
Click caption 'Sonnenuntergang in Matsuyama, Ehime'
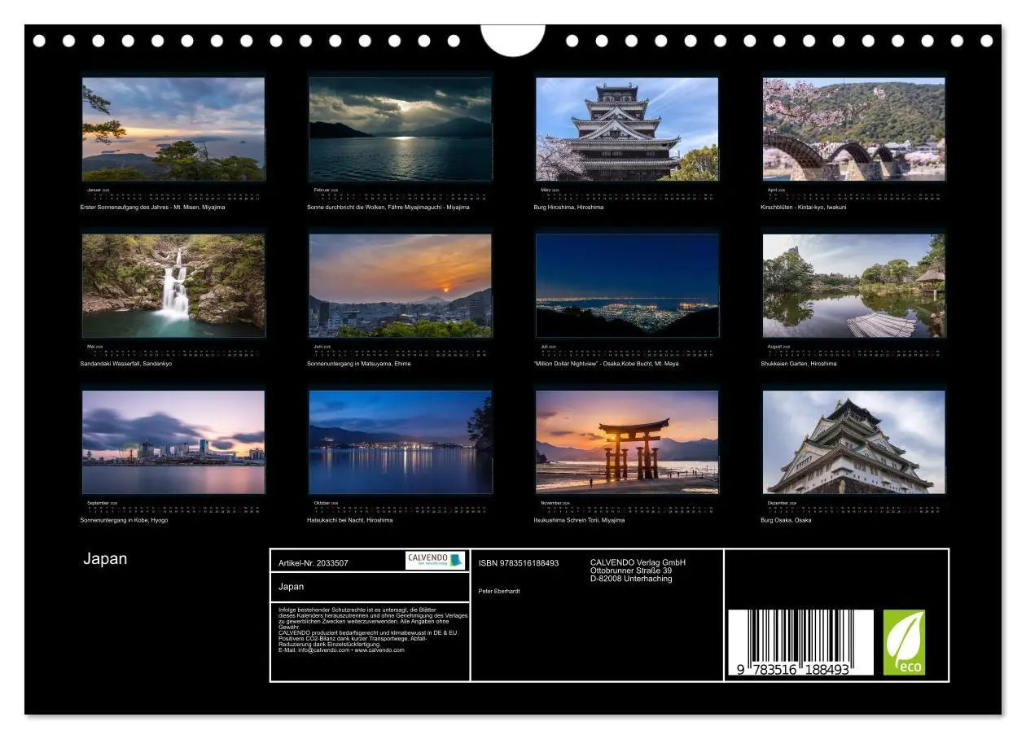[x=359, y=364]
